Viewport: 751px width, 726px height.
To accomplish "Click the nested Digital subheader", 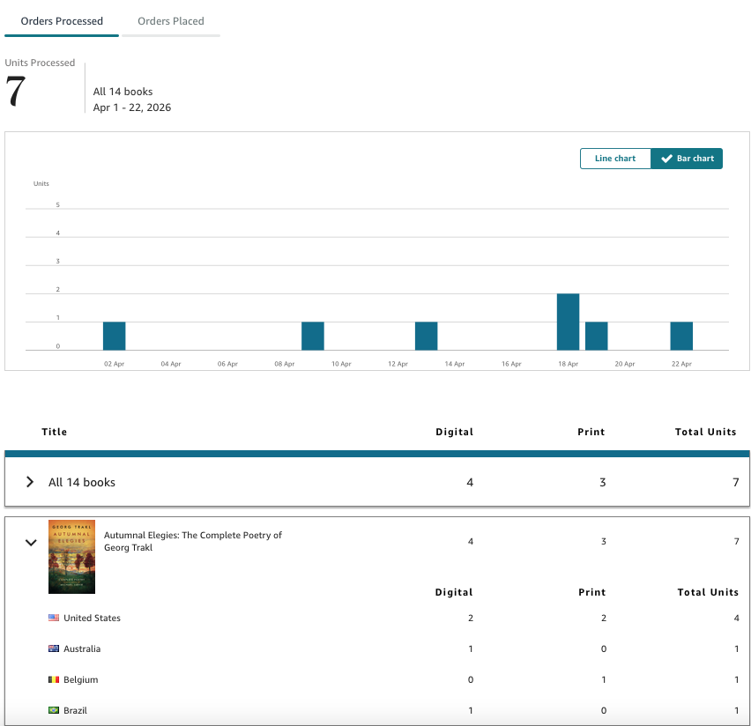I will [454, 592].
